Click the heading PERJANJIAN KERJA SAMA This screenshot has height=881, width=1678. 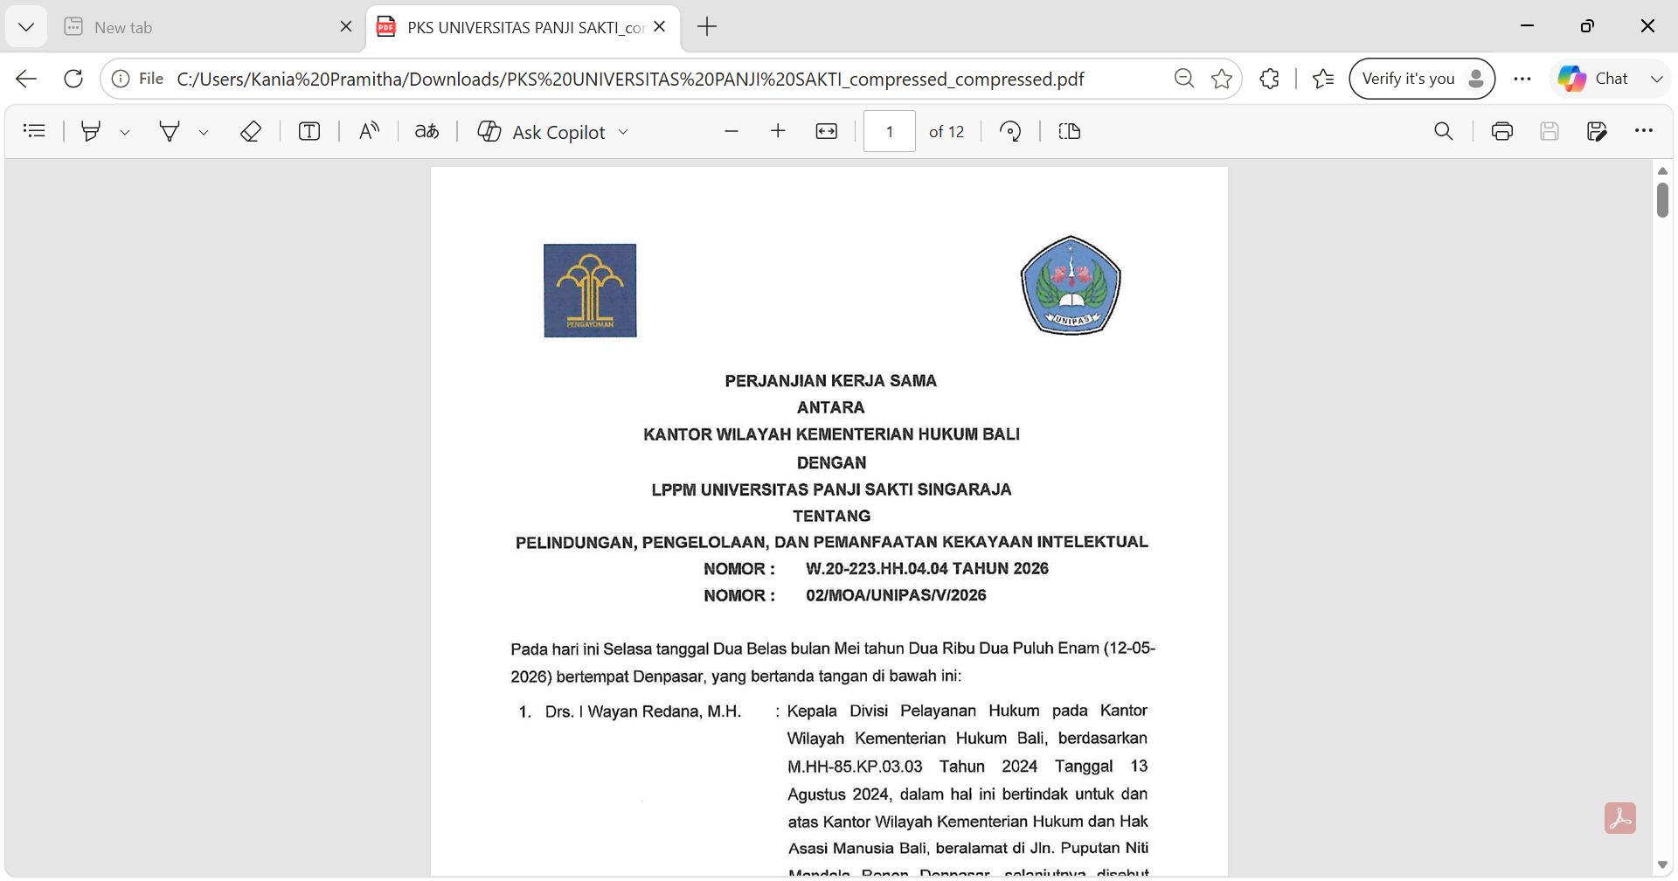[x=831, y=381]
